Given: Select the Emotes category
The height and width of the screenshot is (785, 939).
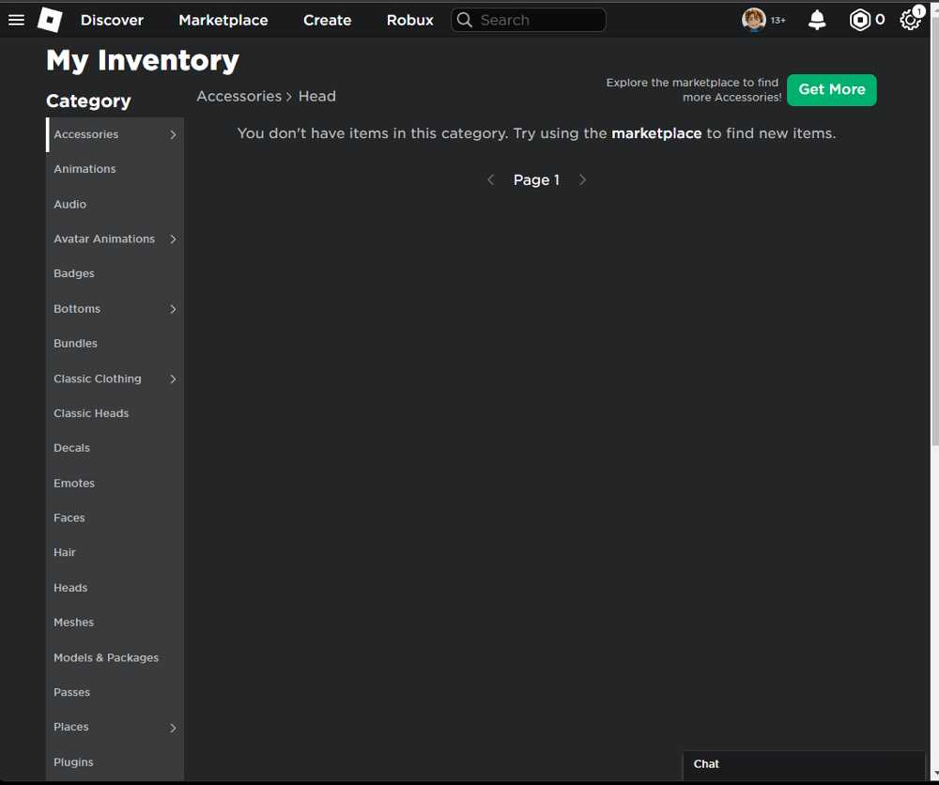Looking at the screenshot, I should pyautogui.click(x=74, y=484).
